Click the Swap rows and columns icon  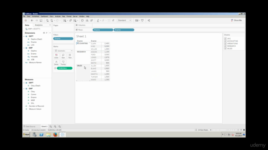[82, 20]
